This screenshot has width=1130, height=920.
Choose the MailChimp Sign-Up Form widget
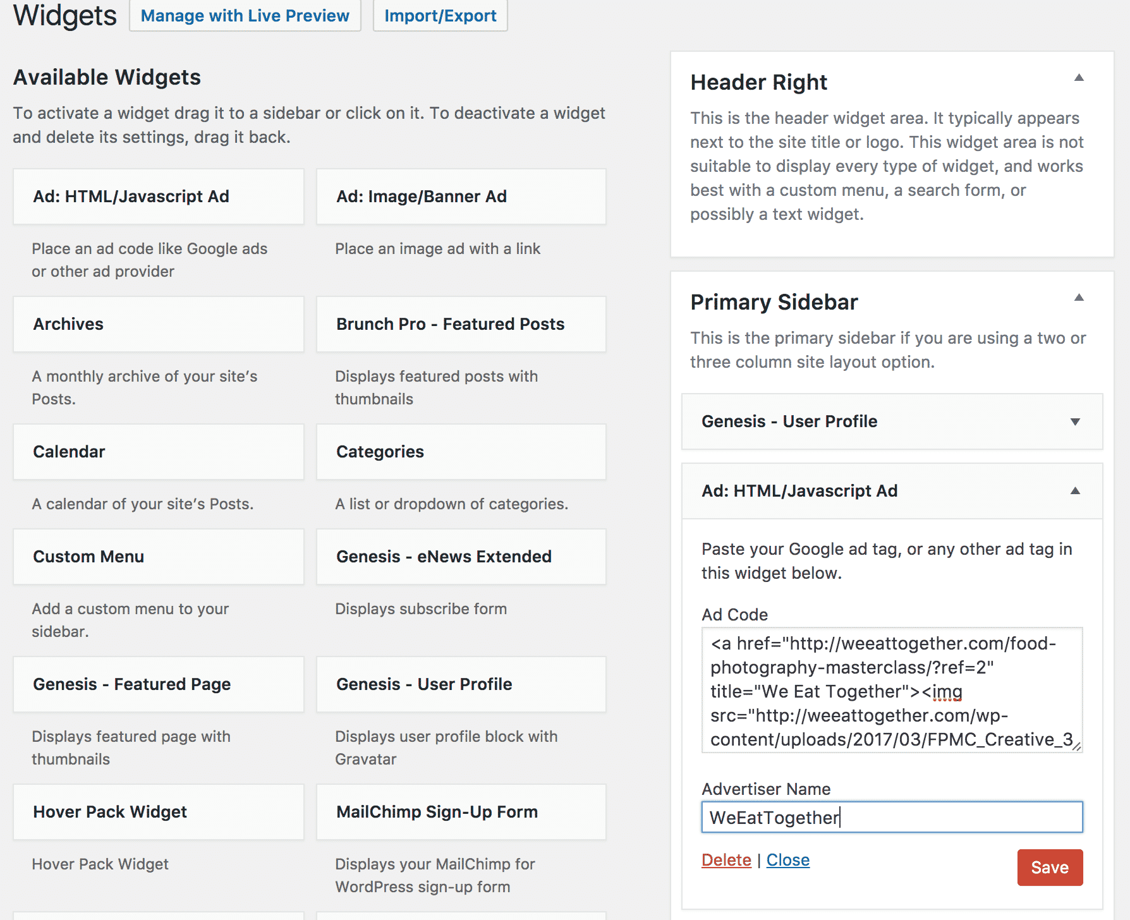point(461,812)
